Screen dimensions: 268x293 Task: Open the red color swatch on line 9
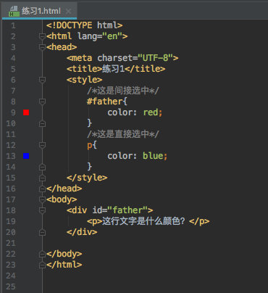tap(26, 112)
